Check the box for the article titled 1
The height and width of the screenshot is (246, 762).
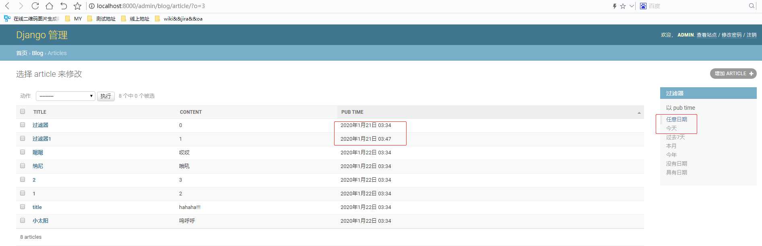23,193
